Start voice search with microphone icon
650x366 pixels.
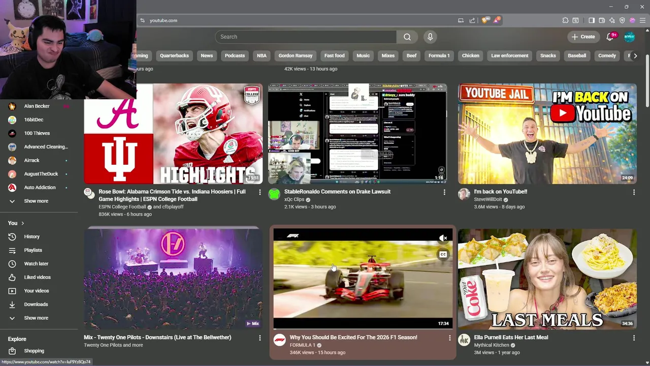(x=430, y=37)
